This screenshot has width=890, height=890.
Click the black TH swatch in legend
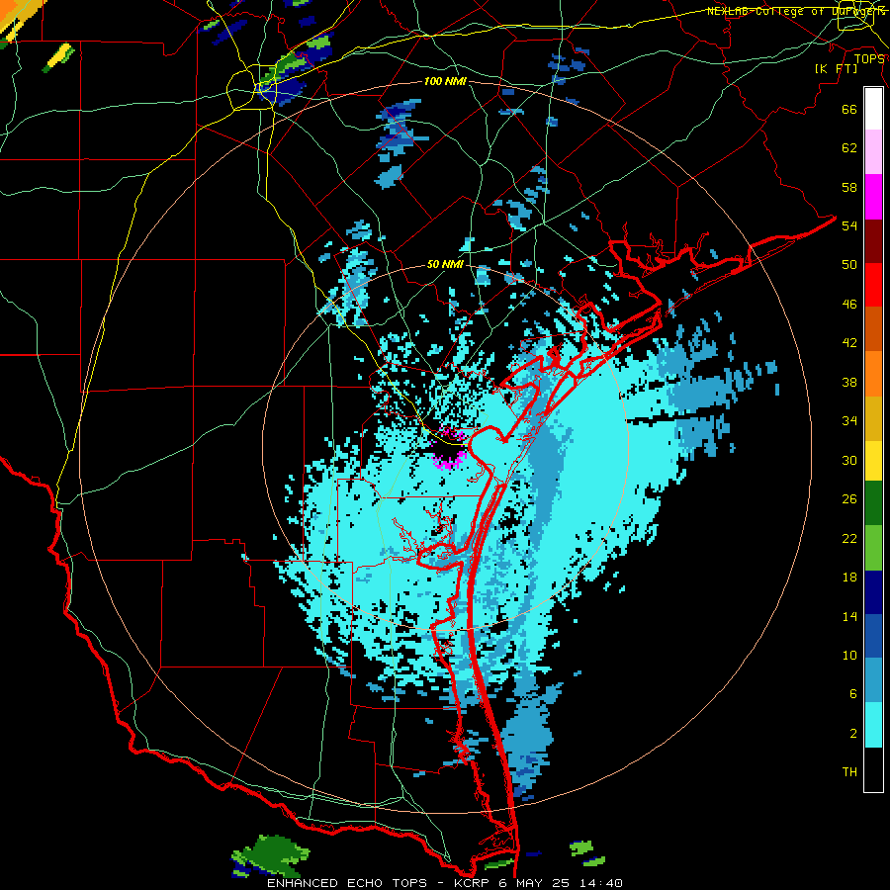[873, 769]
